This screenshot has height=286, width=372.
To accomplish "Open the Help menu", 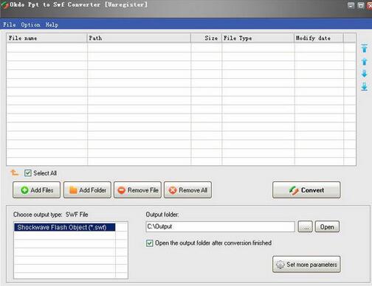I will [x=52, y=24].
